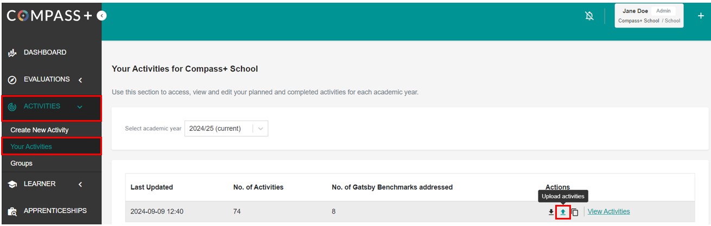
Task: Click the Apprenticeships sidebar icon
Action: pyautogui.click(x=12, y=211)
